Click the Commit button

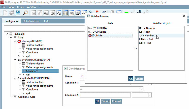coord(117,101)
